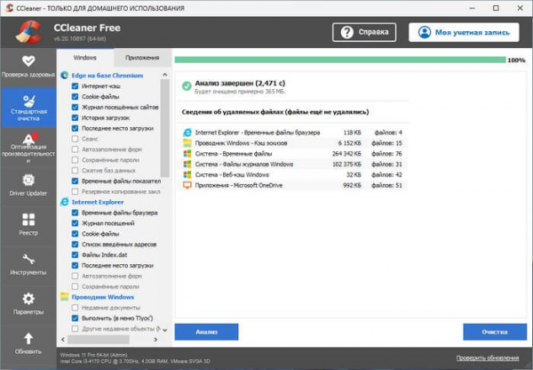Select the Система - Файлы журналов Windows row
Screen dimensions: 533x370
tap(292, 164)
